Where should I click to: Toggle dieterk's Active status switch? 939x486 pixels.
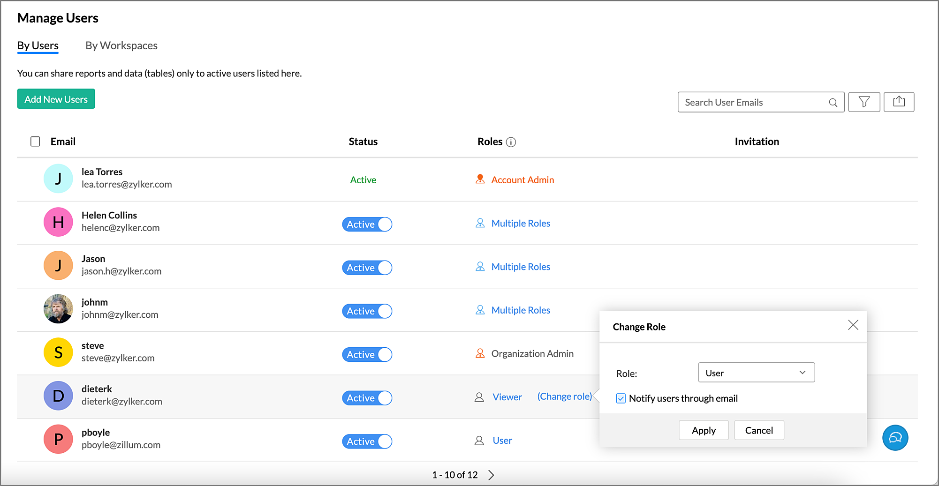[x=367, y=398]
